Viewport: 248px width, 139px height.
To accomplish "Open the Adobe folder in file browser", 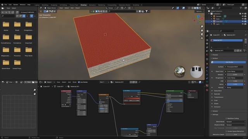I will [6, 26].
